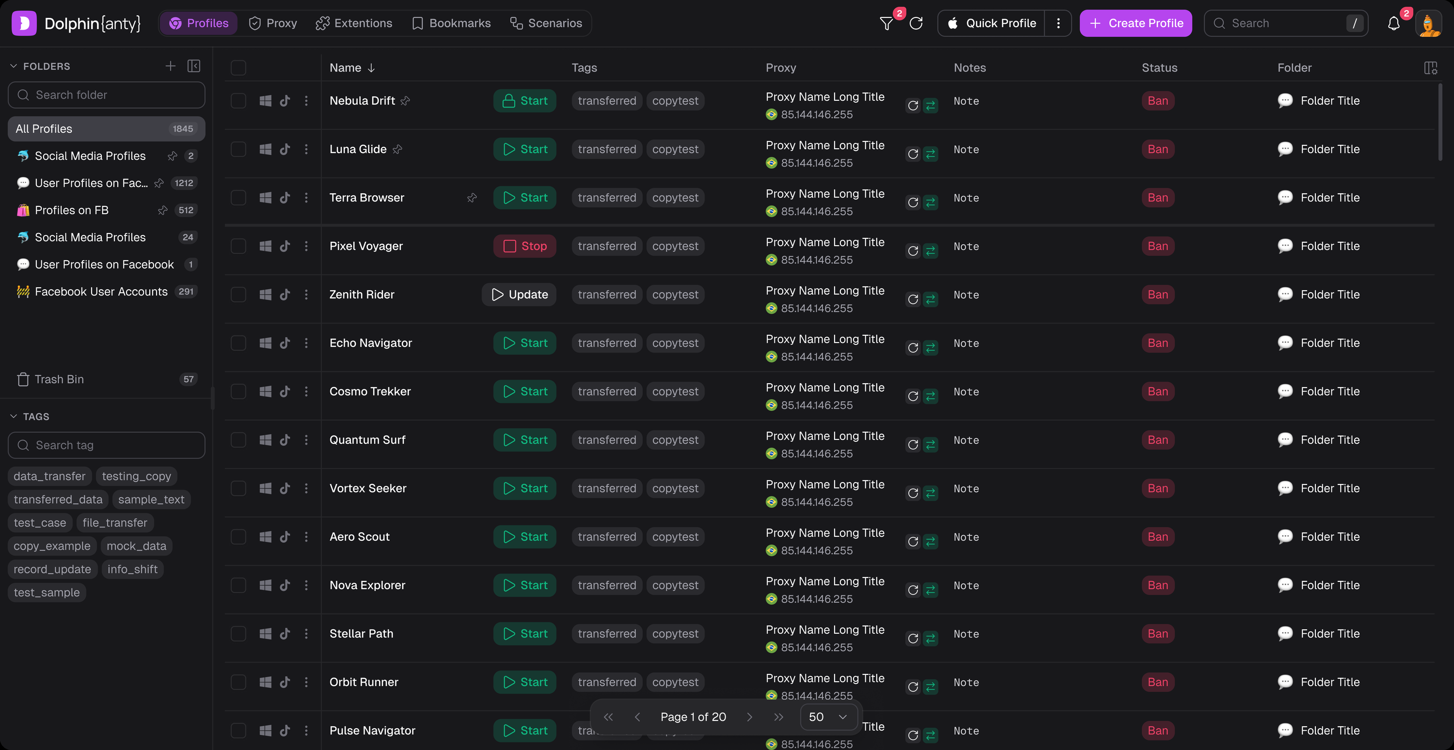Open Quick Profile more options menu
The height and width of the screenshot is (750, 1454).
click(x=1059, y=23)
